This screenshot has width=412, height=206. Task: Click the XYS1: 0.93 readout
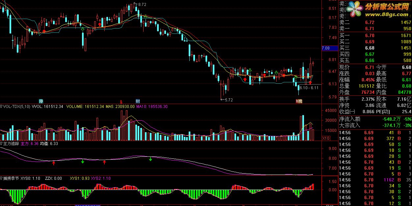pyautogui.click(x=79, y=178)
